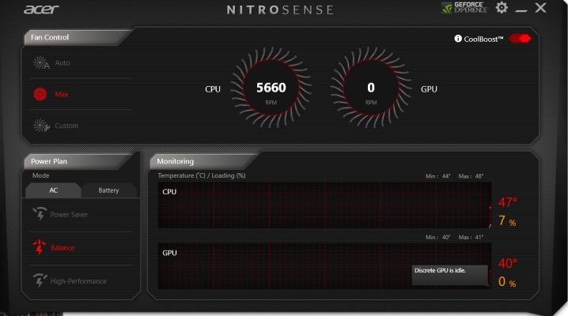Click the CoolBoost info icon
Image resolution: width=568 pixels, height=316 pixels.
click(458, 39)
